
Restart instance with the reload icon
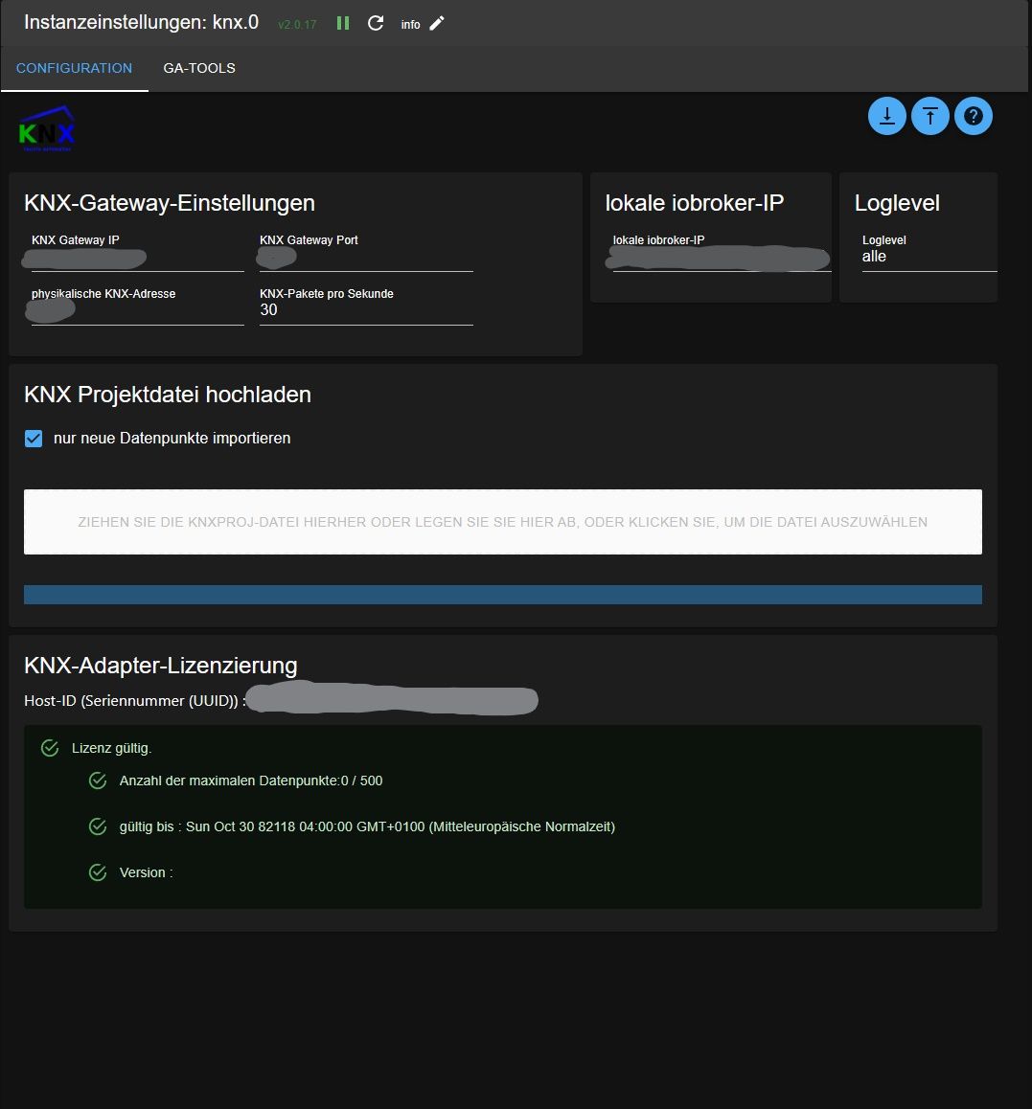tap(376, 23)
